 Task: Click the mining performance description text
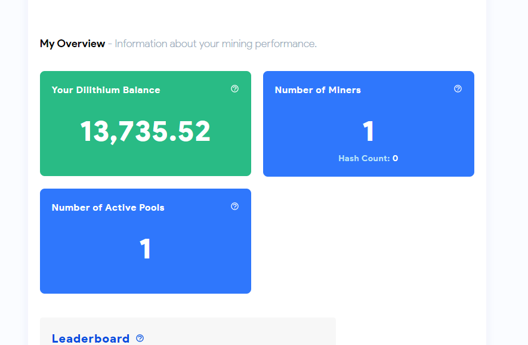[x=215, y=44]
